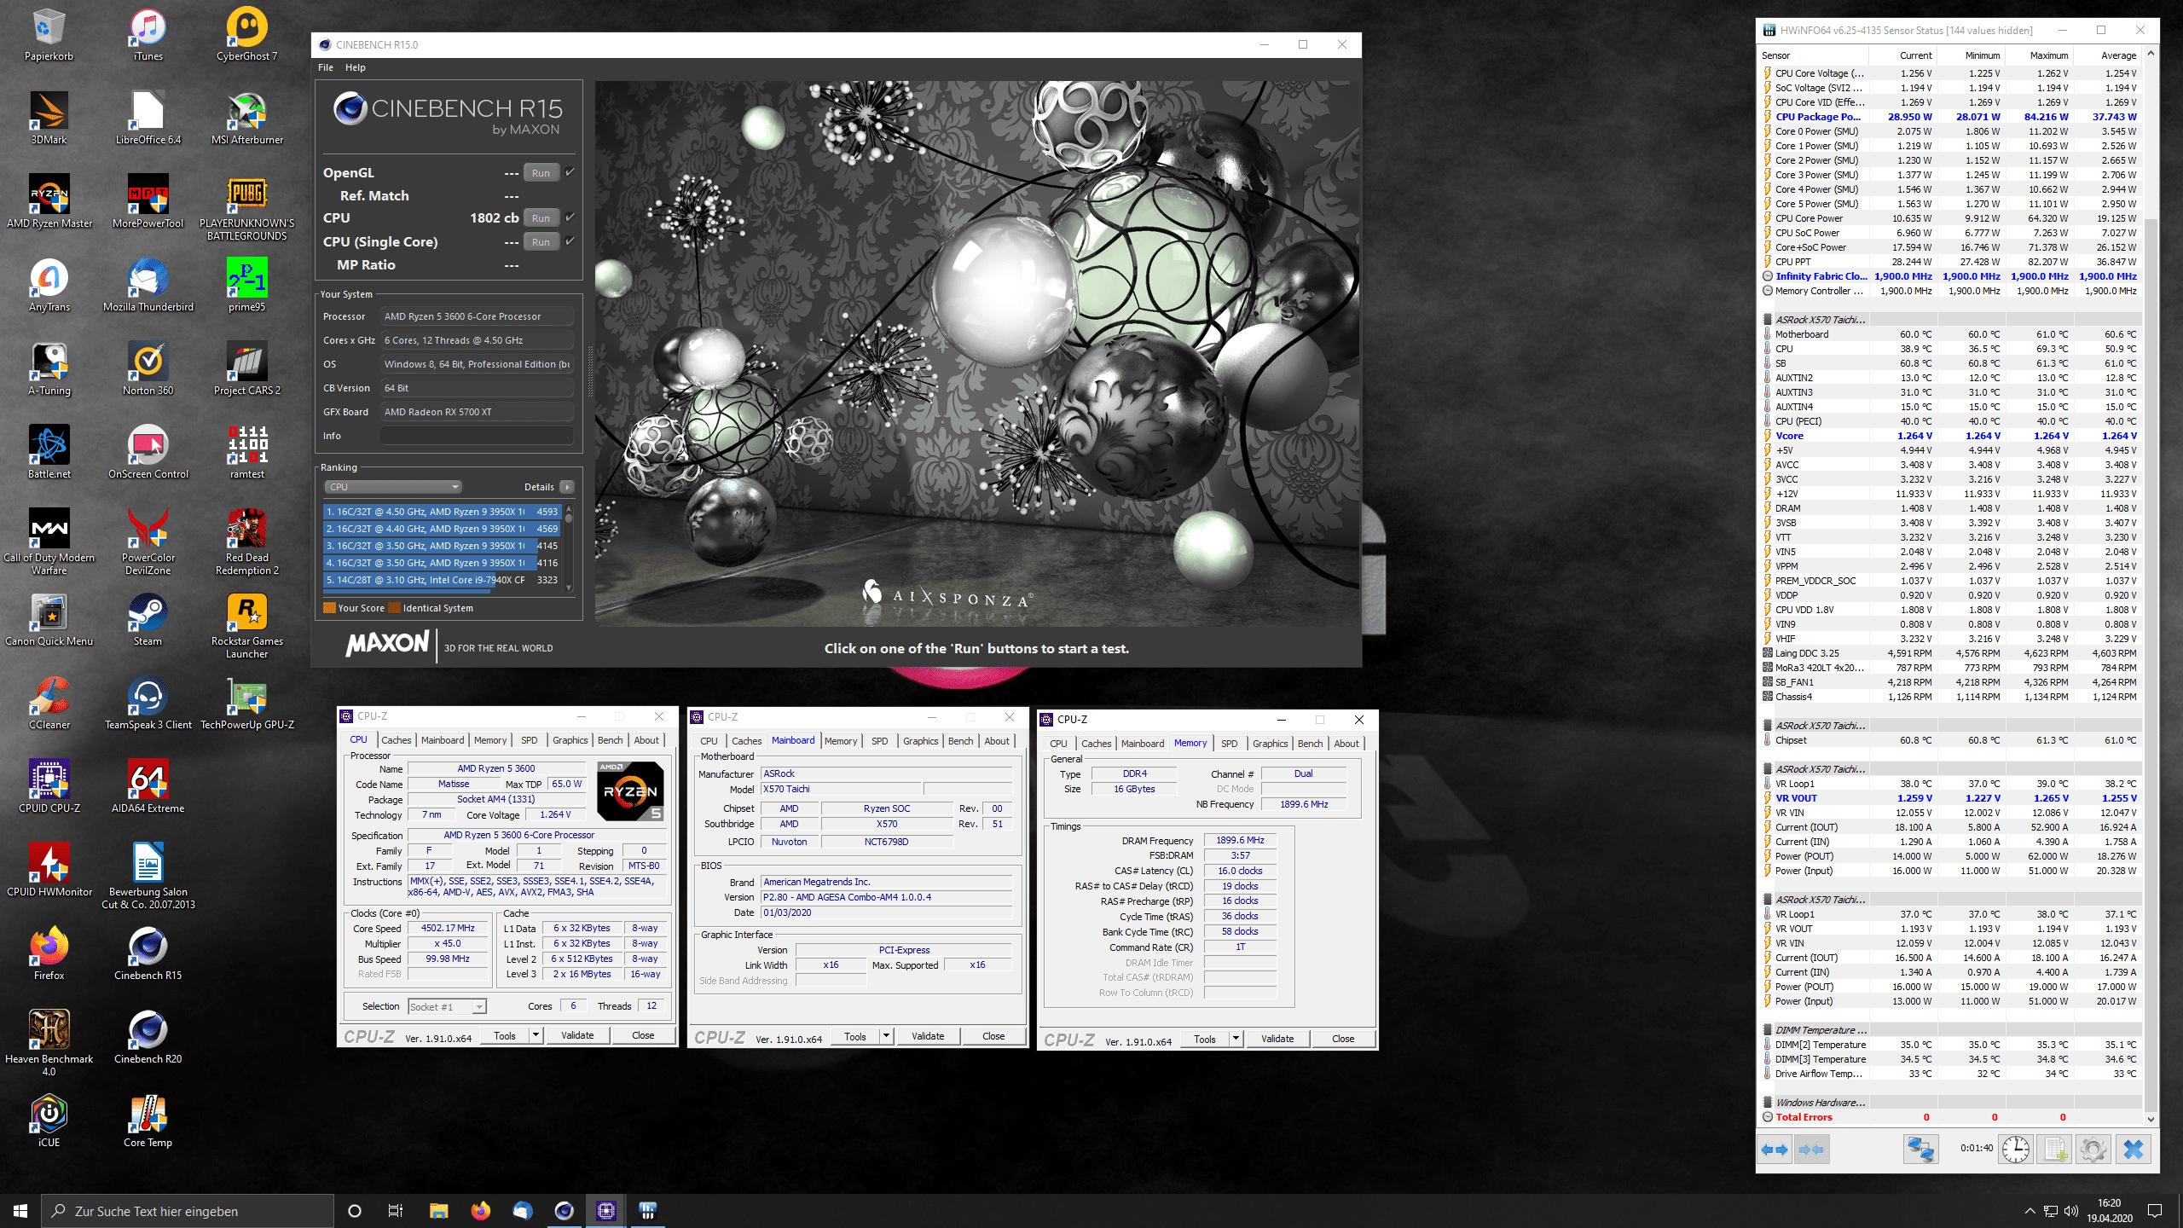Collapse HWiNFO columns with inward arrows icon
This screenshot has height=1228, width=2183.
click(x=1811, y=1150)
